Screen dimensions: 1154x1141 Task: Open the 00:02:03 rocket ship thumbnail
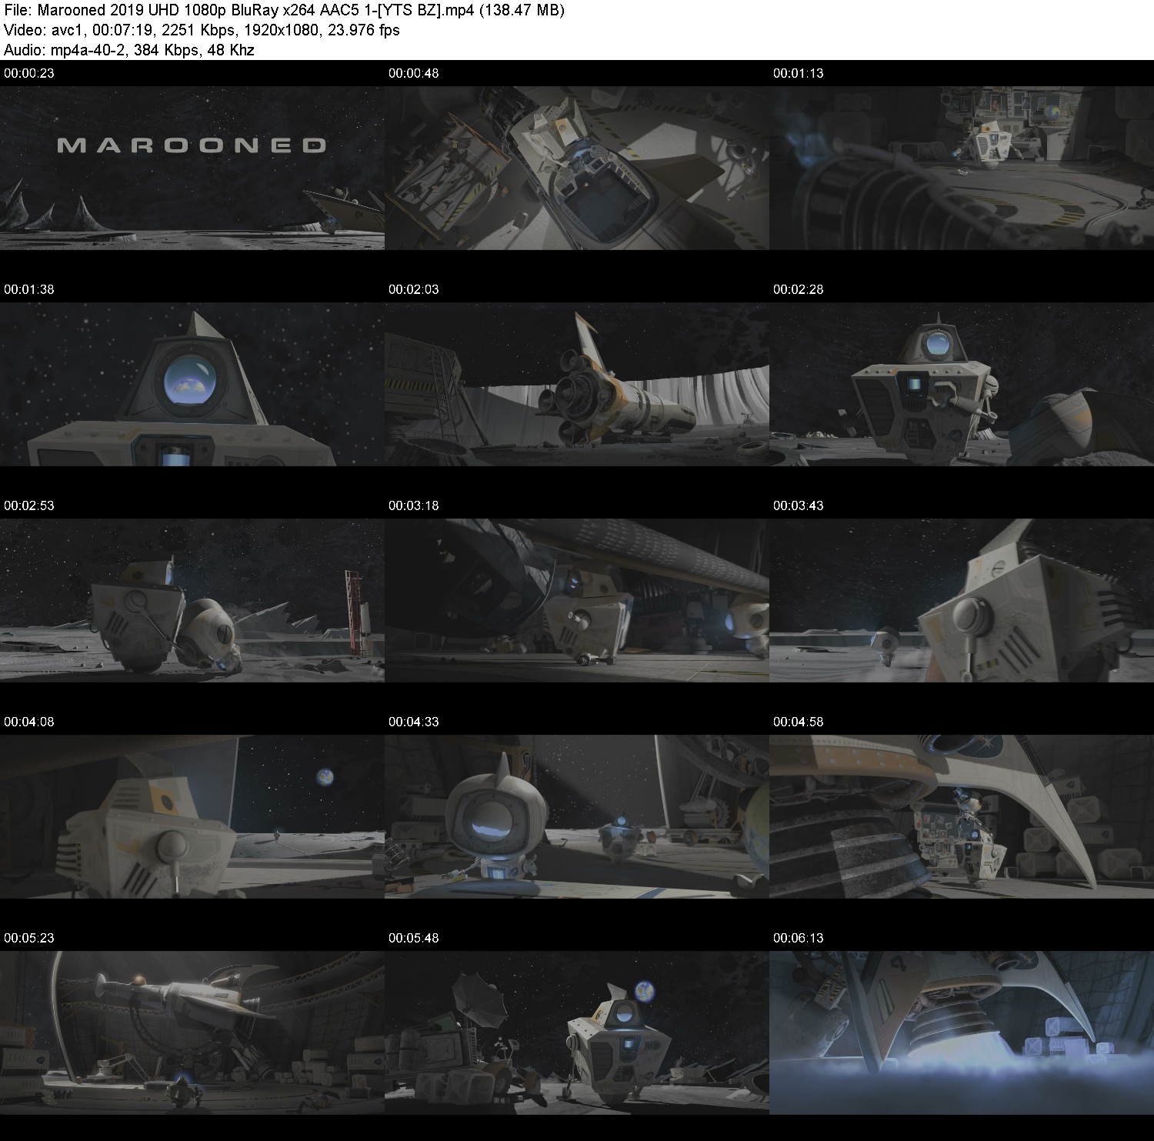577,384
